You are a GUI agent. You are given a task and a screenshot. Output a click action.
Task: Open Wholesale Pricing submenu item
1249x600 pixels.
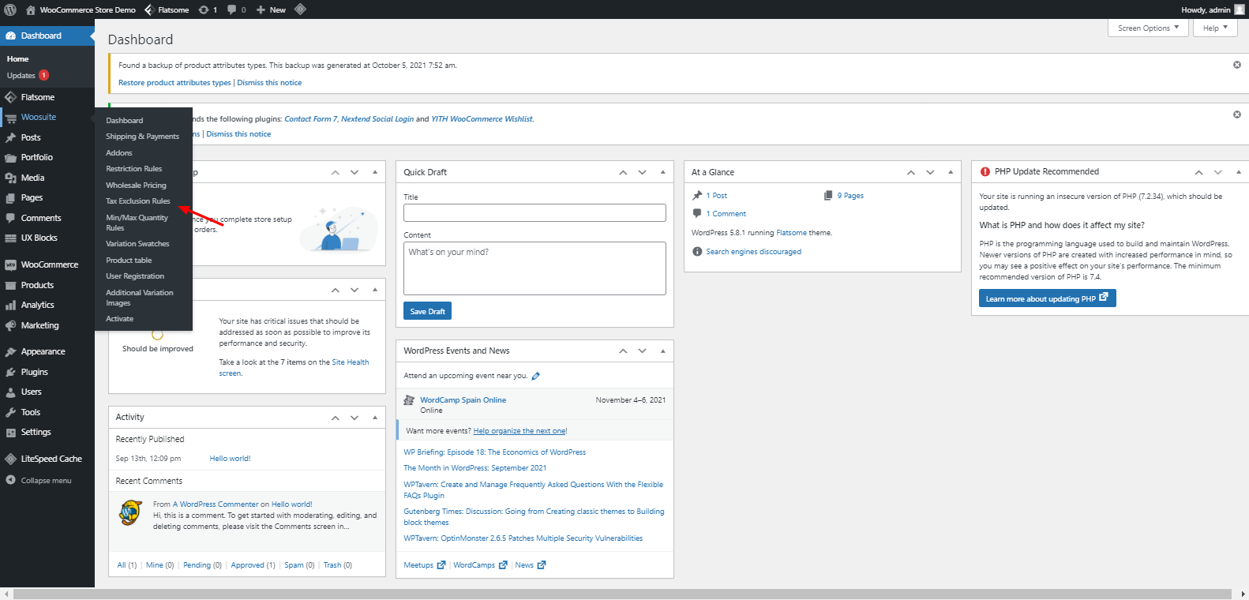(x=137, y=186)
